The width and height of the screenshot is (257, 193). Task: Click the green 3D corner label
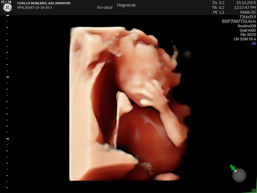[x=253, y=190]
